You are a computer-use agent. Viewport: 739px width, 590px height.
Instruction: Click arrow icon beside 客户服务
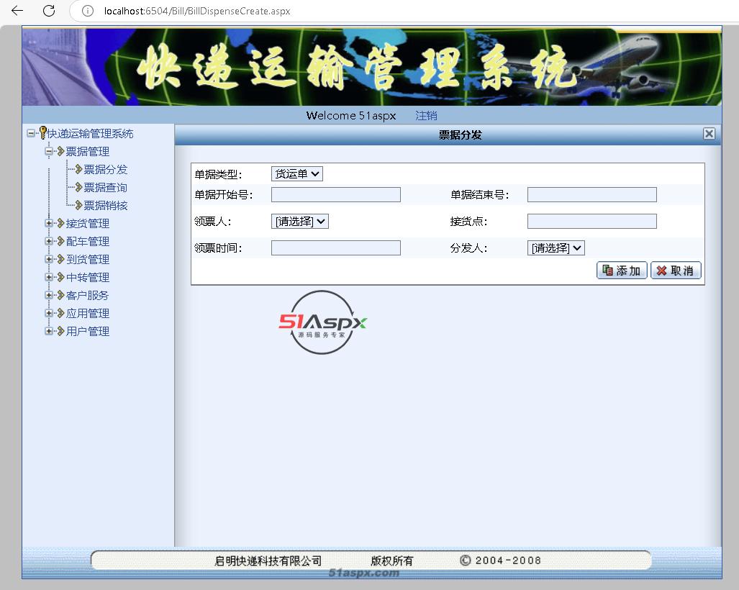coord(60,295)
